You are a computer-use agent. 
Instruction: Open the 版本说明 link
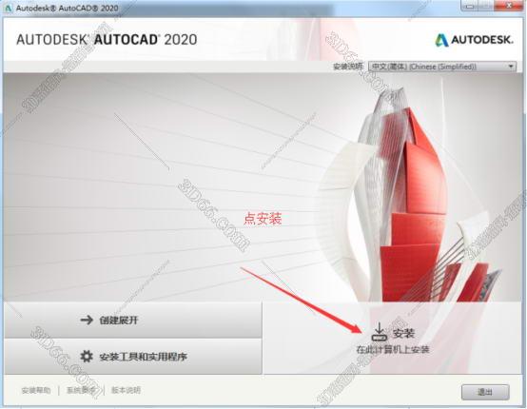tap(126, 390)
